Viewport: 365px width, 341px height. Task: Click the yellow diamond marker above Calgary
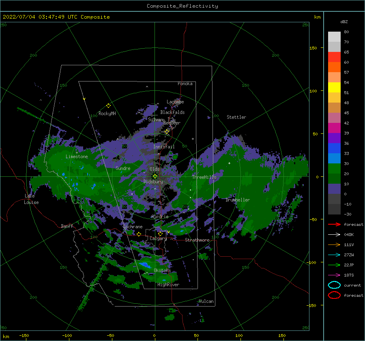[160, 234]
